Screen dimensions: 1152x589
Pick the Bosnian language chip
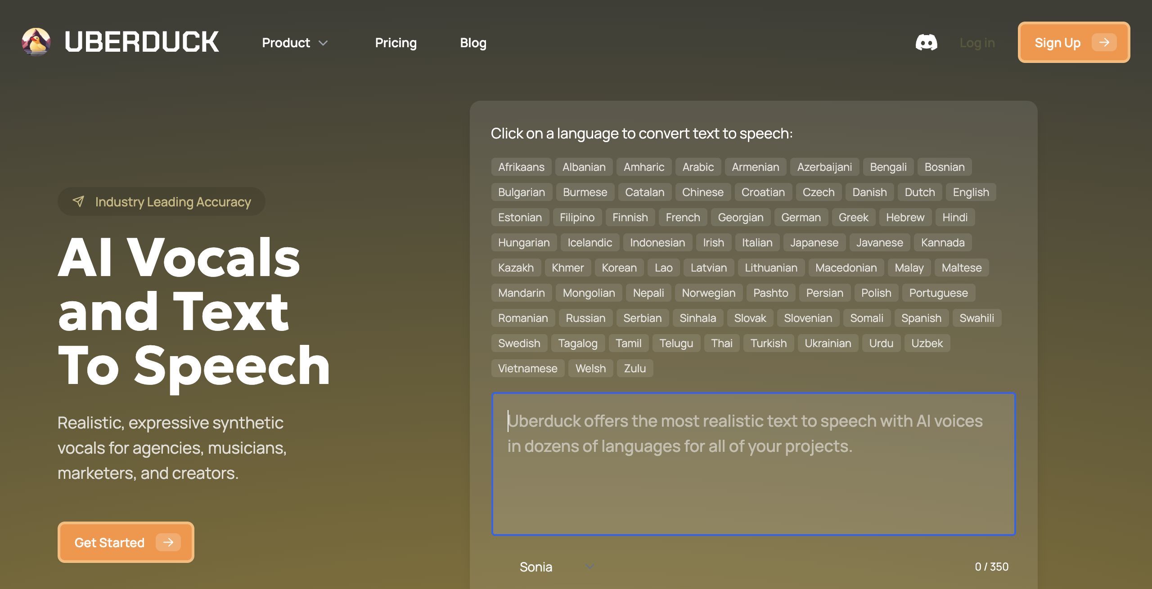pos(945,167)
